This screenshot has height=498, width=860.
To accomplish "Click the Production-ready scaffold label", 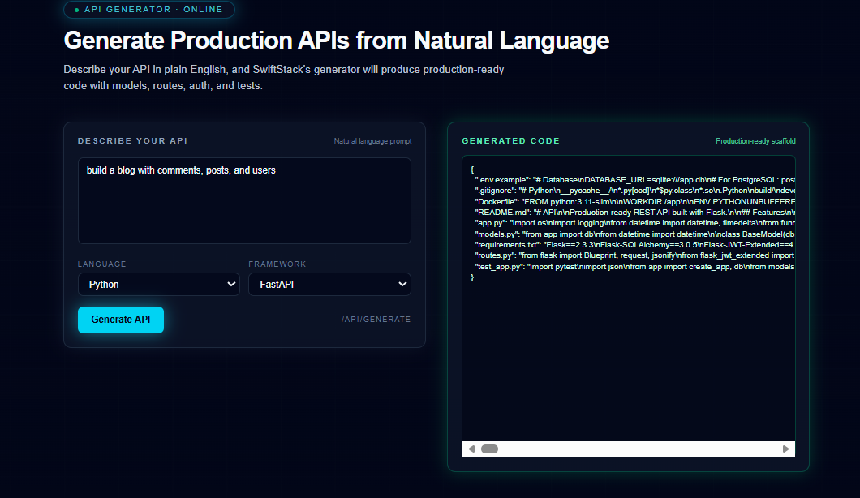I will tap(756, 140).
